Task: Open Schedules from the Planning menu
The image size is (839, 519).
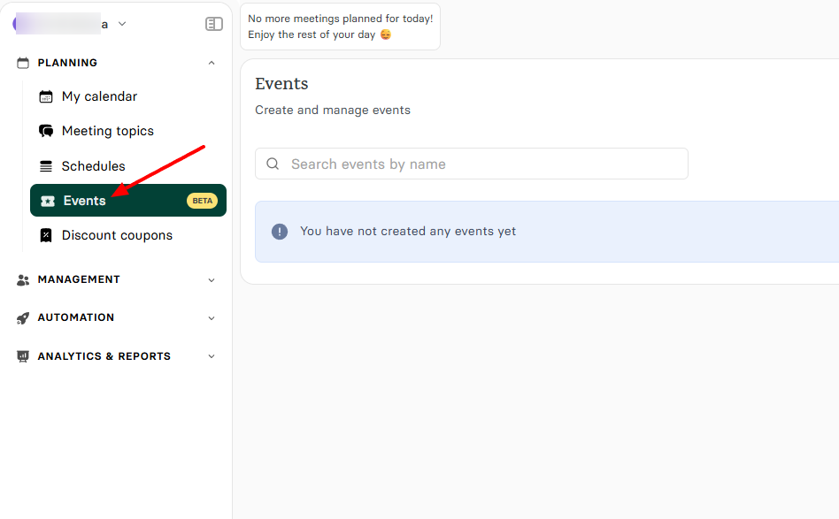Action: point(93,165)
